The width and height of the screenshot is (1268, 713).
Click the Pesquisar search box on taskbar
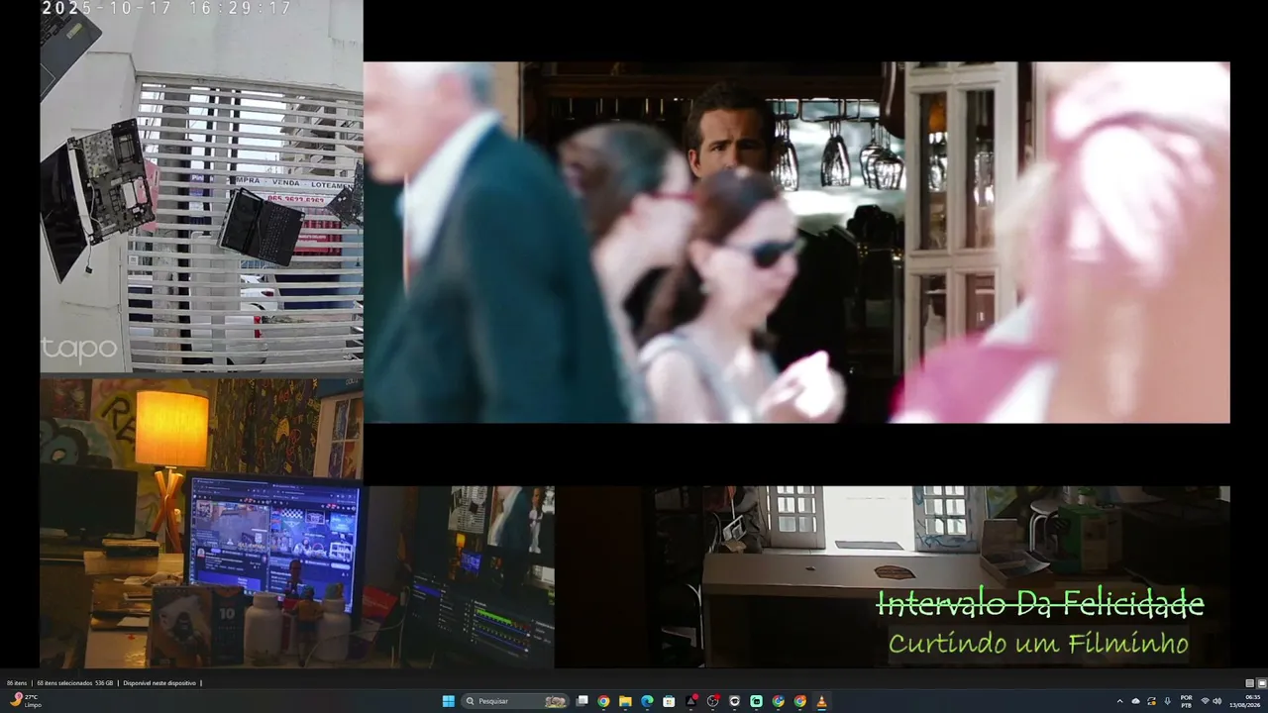pos(515,701)
